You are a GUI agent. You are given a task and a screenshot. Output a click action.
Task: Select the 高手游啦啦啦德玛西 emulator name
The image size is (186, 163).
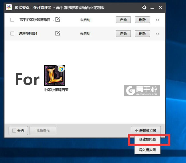tap(37, 20)
